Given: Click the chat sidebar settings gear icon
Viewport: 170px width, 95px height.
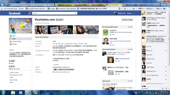Looking at the screenshot, I should tap(163, 88).
